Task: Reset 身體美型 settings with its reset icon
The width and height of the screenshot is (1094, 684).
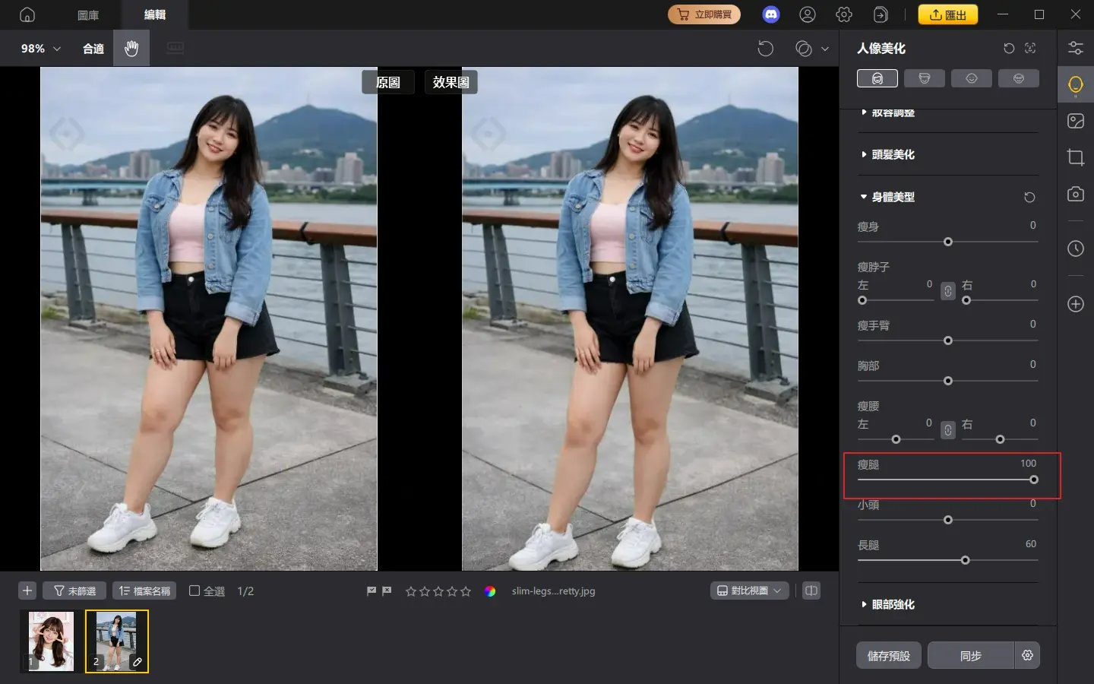Action: pos(1029,197)
